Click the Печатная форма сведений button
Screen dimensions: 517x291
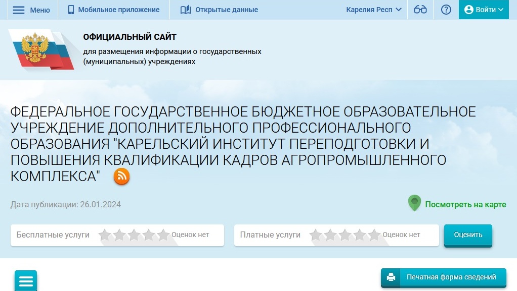coord(443,277)
